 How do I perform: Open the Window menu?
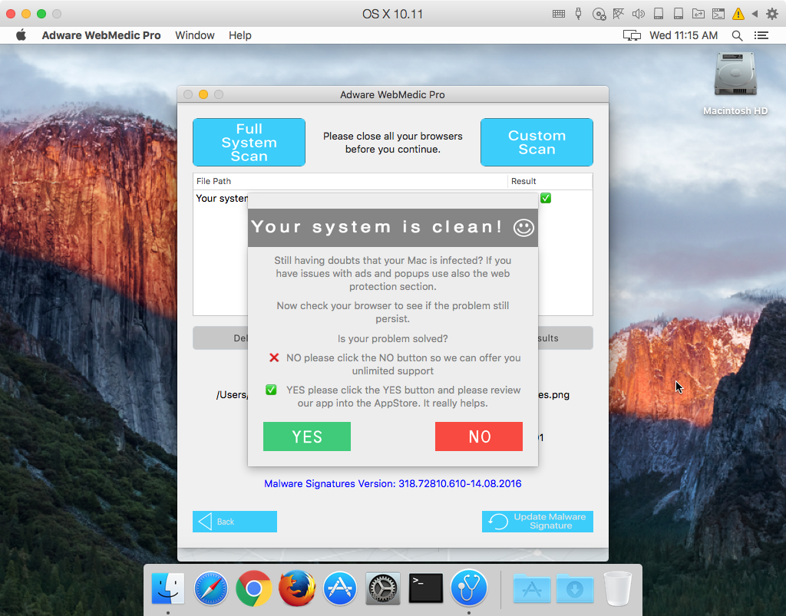pos(195,35)
